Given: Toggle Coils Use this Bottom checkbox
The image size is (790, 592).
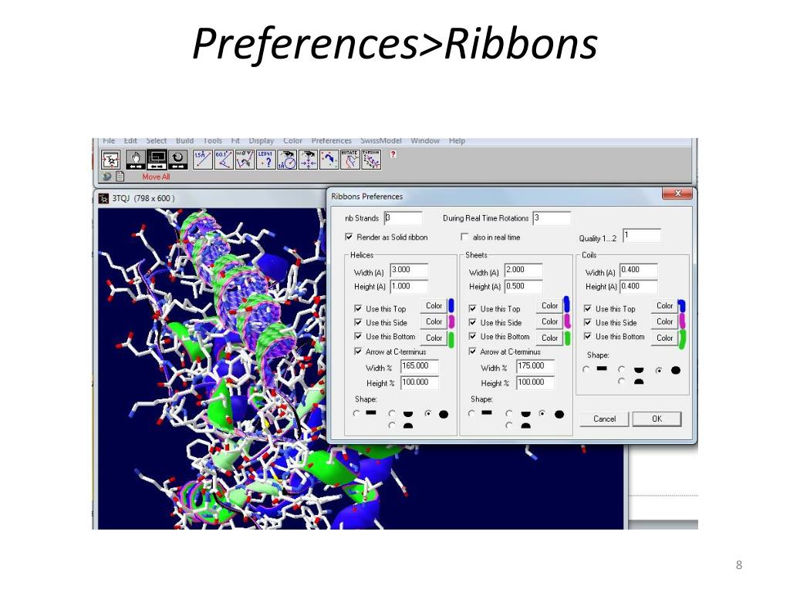Looking at the screenshot, I should click(587, 336).
